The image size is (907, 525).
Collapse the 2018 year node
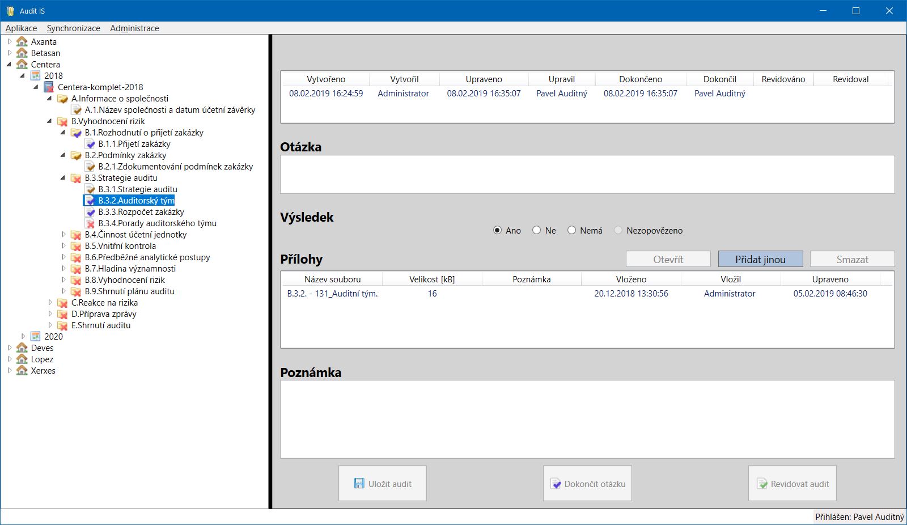(x=23, y=76)
